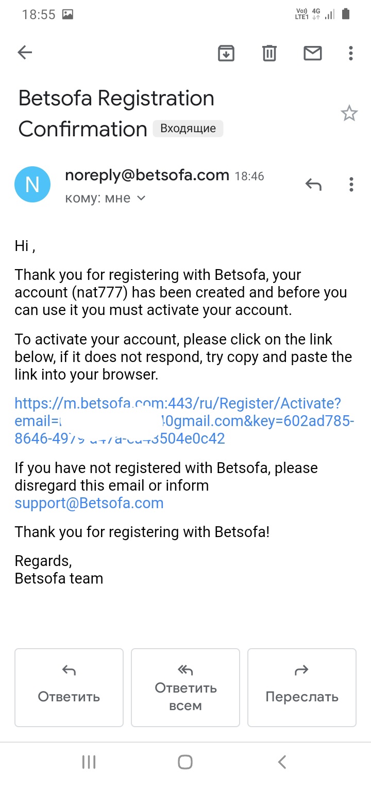Open the top toolbar overflow menu
Screen dimensions: 371x785
[x=351, y=53]
